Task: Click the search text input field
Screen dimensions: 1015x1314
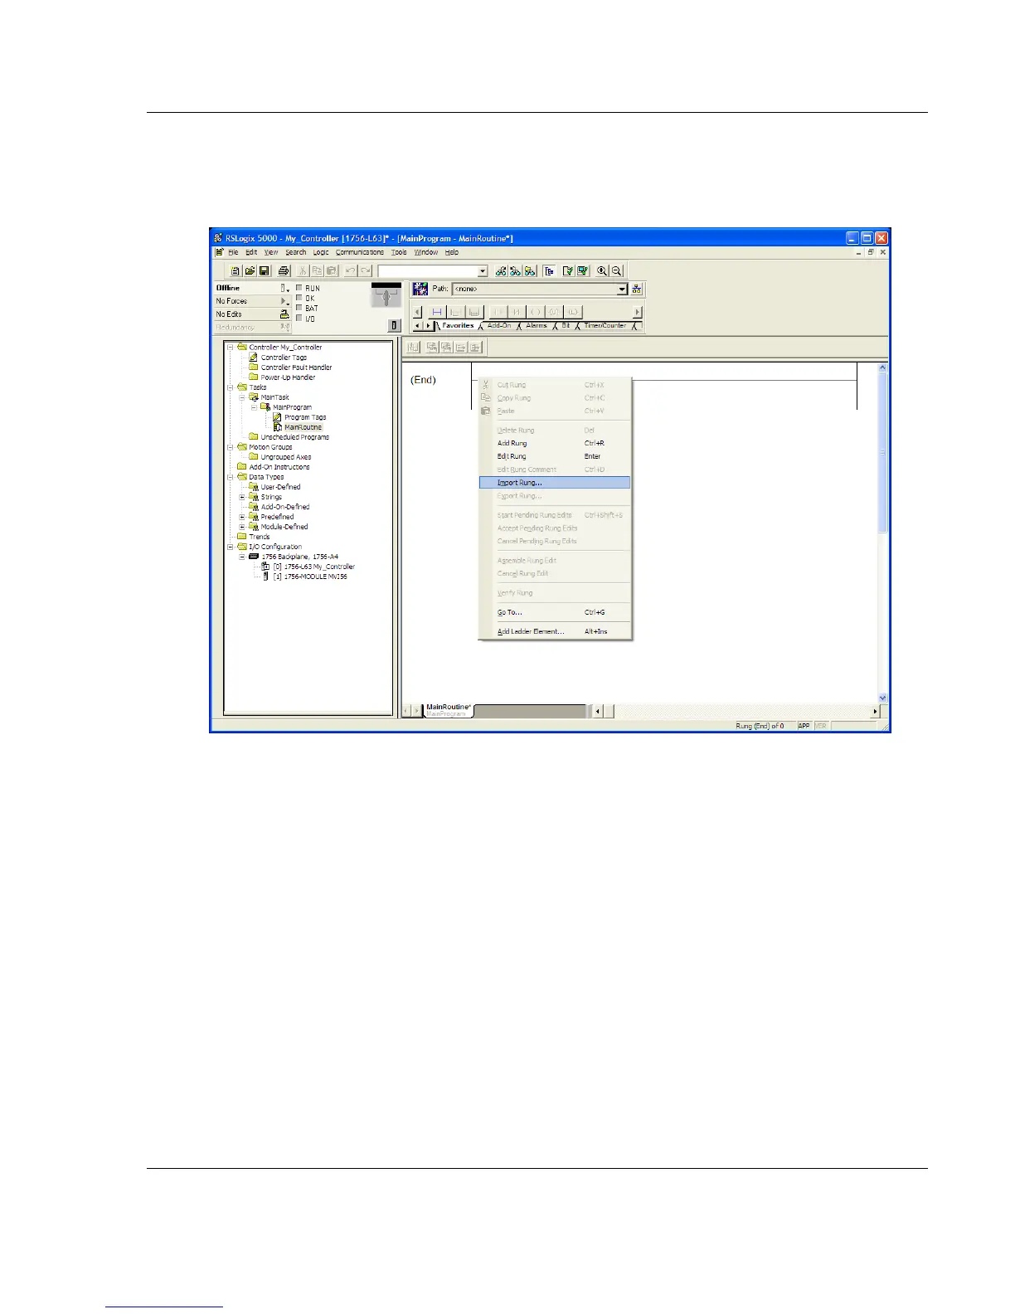Action: click(x=427, y=271)
